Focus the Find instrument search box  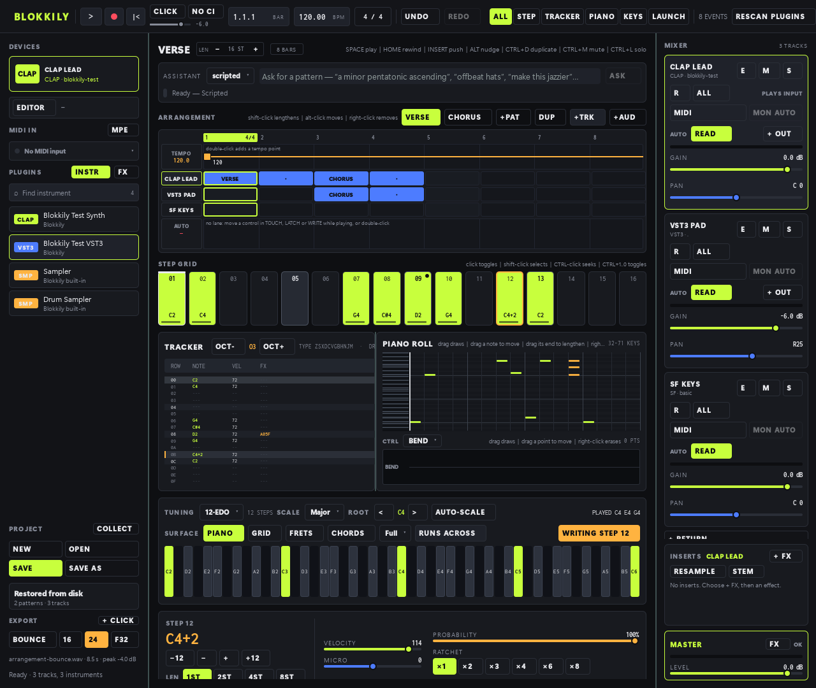pos(74,193)
